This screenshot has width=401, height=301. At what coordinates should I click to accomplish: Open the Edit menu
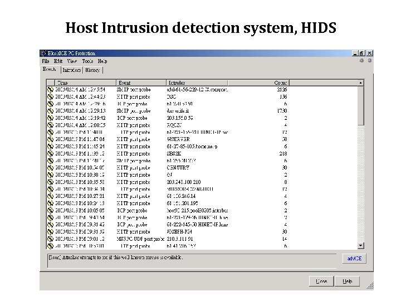tap(58, 61)
